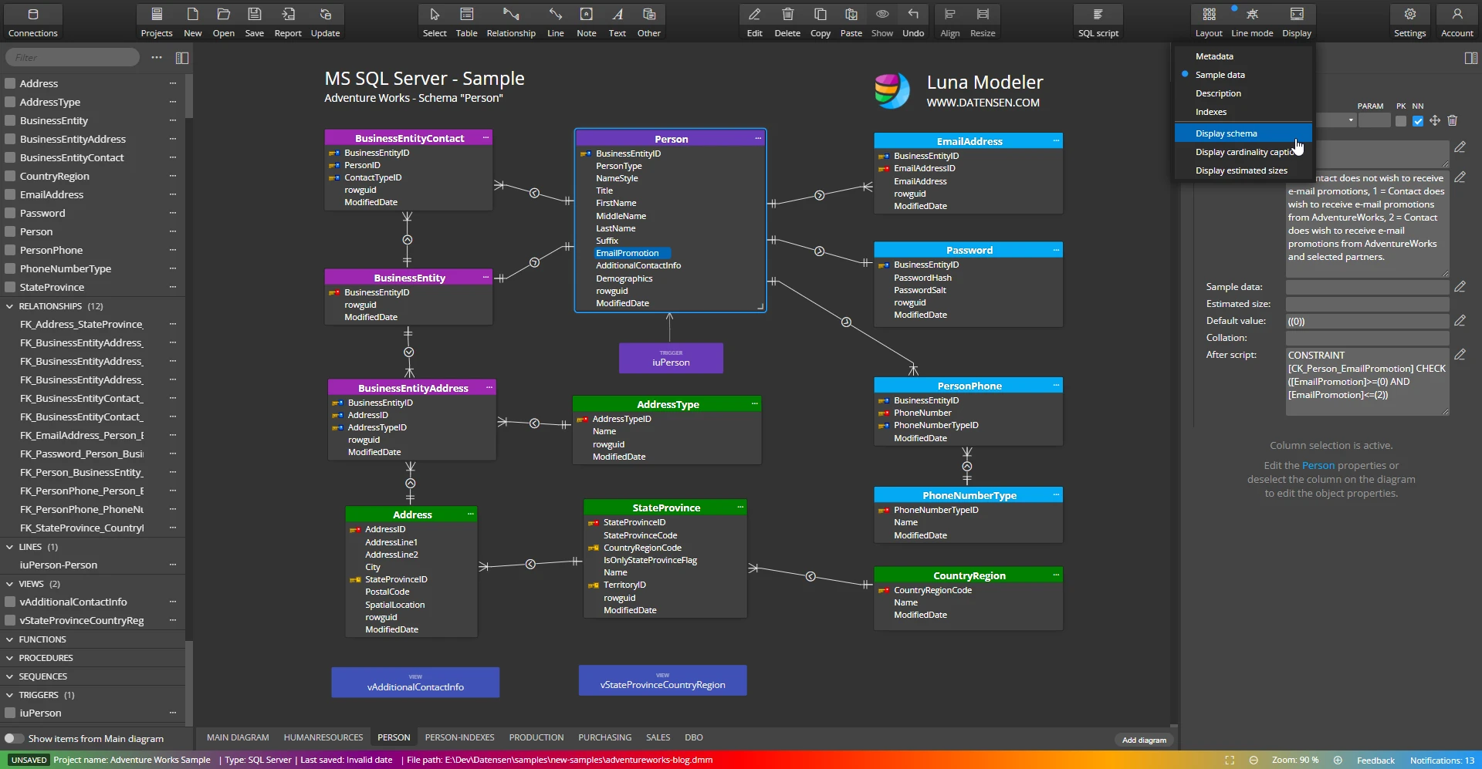Pick the Text tool
Viewport: 1482px width, 769px height.
[x=617, y=22]
